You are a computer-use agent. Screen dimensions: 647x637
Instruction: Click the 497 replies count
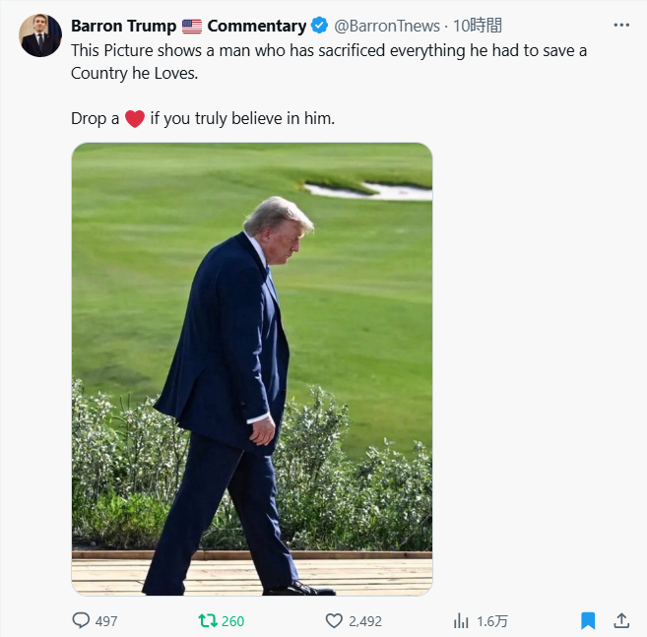click(x=105, y=621)
